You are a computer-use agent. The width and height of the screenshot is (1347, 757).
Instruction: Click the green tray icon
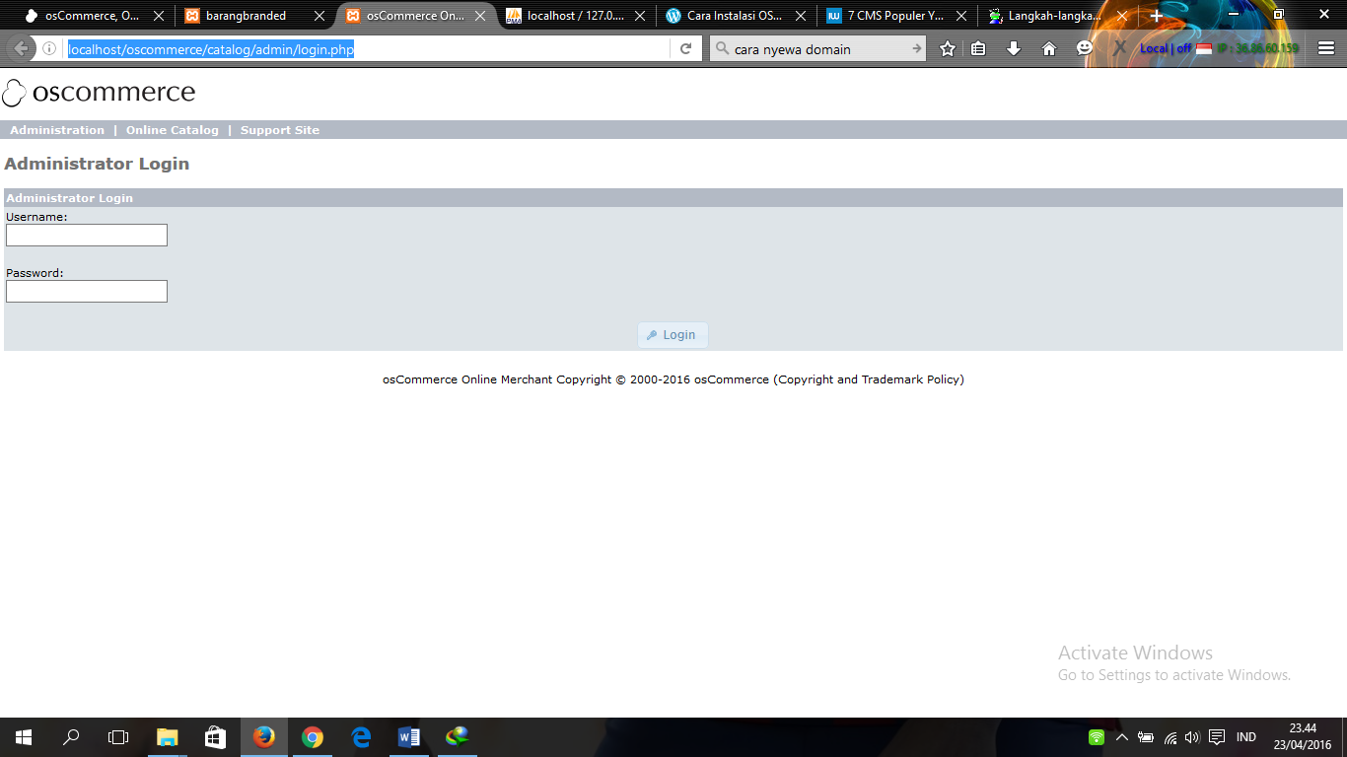pos(1096,737)
